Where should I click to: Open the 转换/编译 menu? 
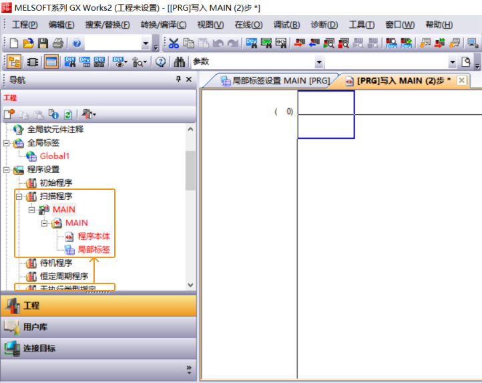[163, 25]
